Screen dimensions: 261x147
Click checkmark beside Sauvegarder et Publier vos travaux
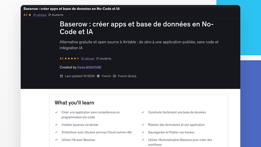[x=143, y=132]
